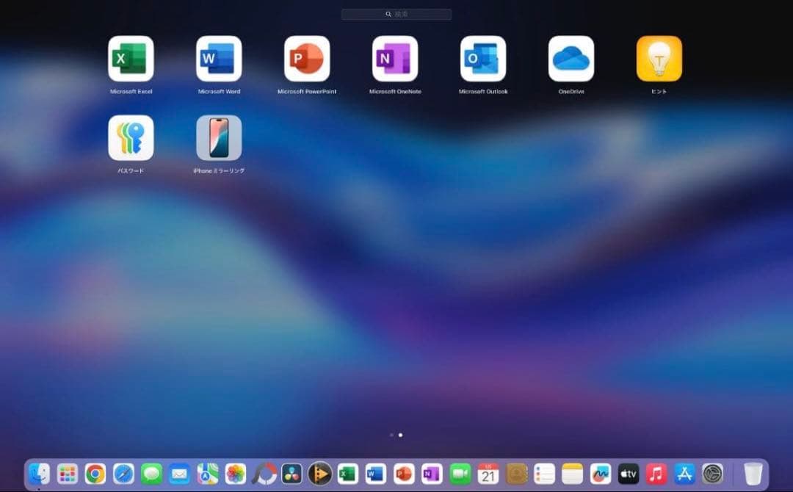Open Microsoft OneNote
Screen dimensions: 793x492
[x=395, y=60]
